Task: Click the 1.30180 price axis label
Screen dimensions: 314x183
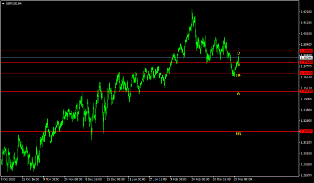Action: (306, 153)
